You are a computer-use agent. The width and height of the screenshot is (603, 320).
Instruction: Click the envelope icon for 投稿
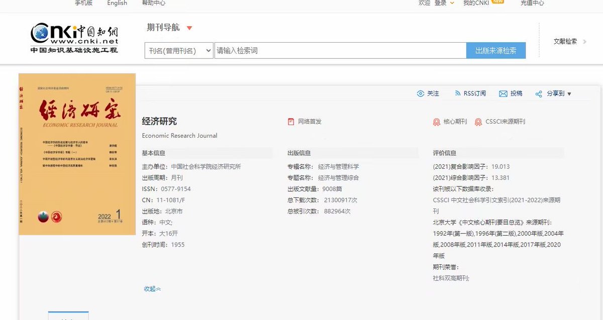(503, 94)
